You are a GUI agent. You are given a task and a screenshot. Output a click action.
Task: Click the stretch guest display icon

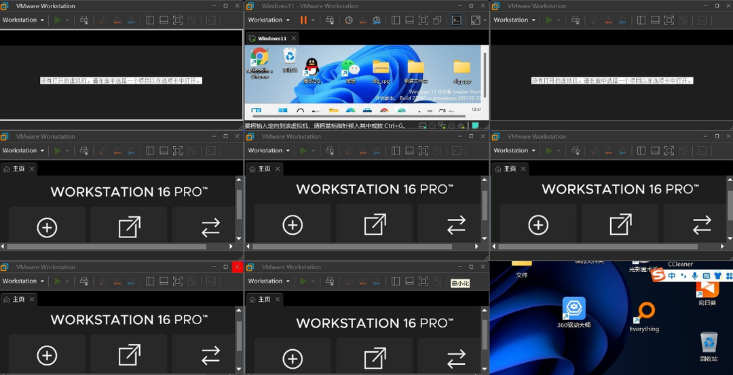point(475,20)
